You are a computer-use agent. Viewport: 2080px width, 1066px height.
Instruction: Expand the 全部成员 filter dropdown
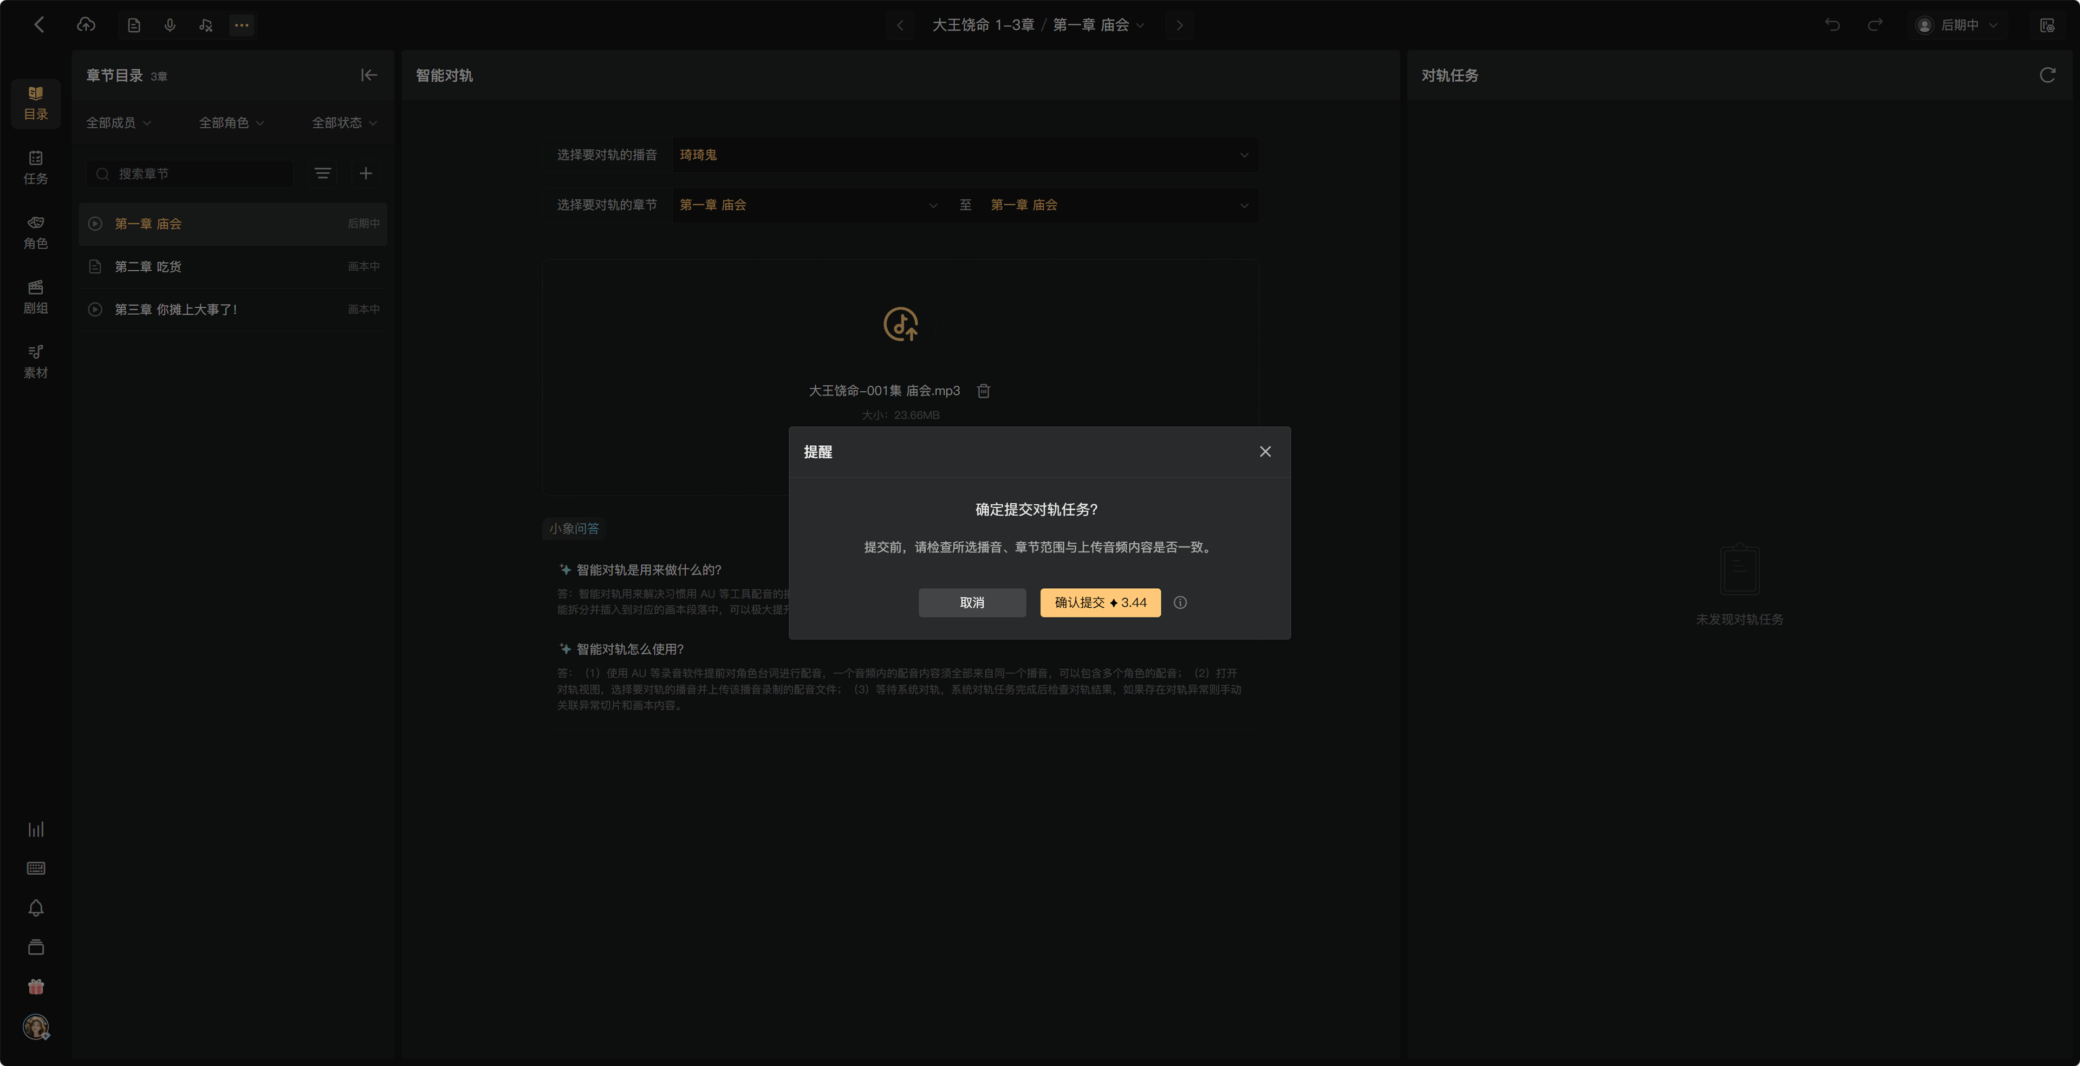(119, 123)
